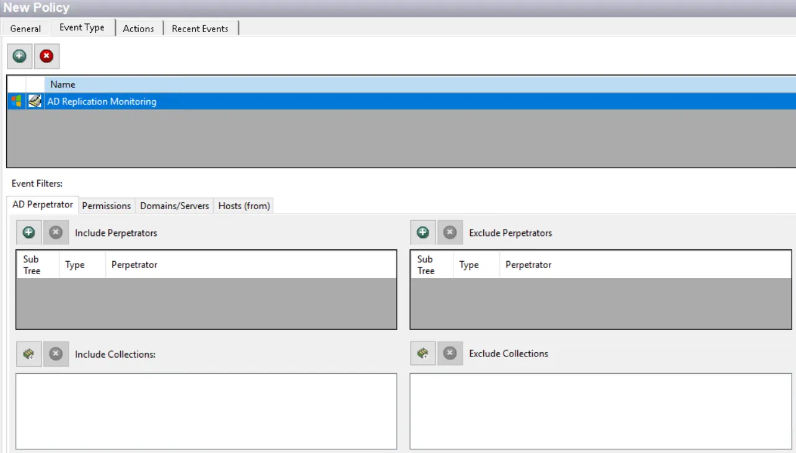Click the policy icon beside AD Replication Monitoring
The width and height of the screenshot is (796, 453).
coord(35,101)
